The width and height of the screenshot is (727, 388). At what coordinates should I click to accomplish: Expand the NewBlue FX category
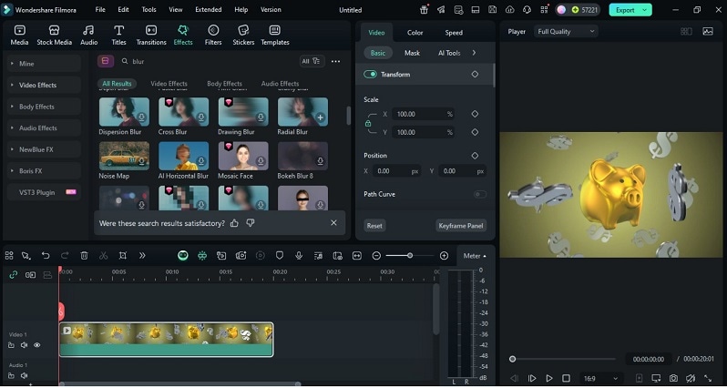click(x=44, y=149)
